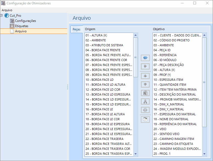
Task: Click the remove item X button
Action: click(x=145, y=93)
